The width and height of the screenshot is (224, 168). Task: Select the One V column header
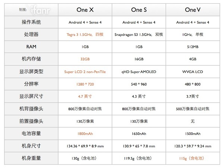coord(193,9)
